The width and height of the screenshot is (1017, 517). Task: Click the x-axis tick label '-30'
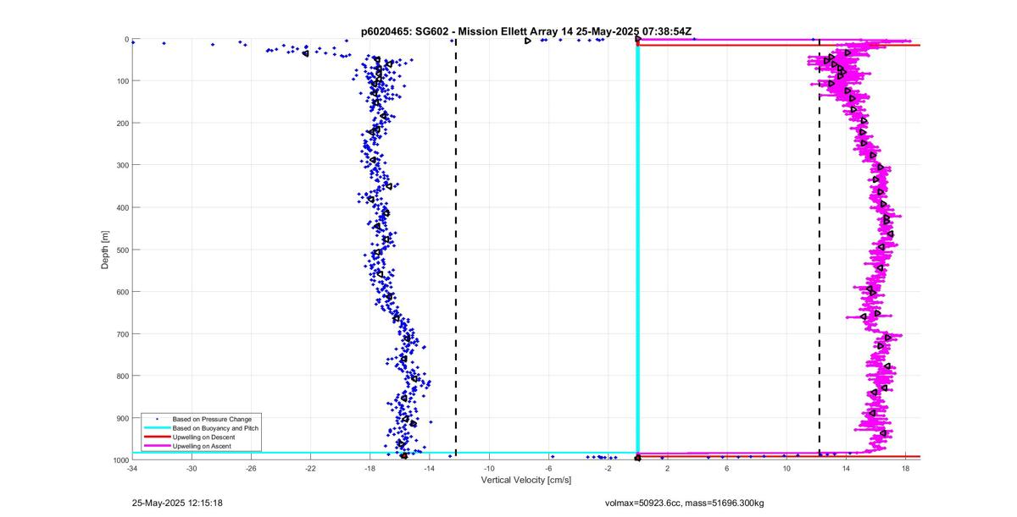[192, 468]
